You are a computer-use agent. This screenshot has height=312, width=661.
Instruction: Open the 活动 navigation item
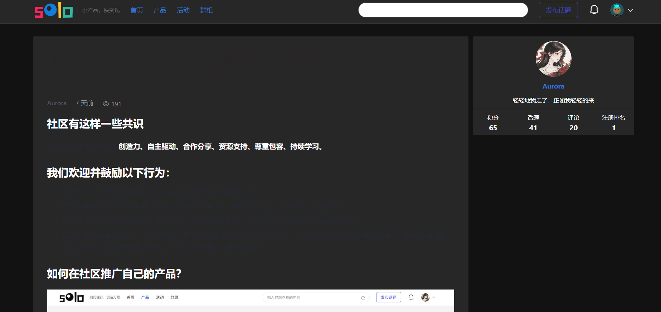click(183, 10)
